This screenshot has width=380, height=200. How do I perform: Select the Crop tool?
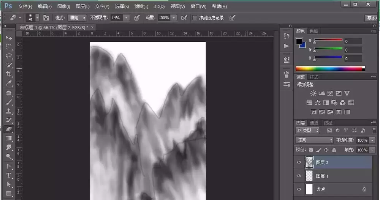9,74
